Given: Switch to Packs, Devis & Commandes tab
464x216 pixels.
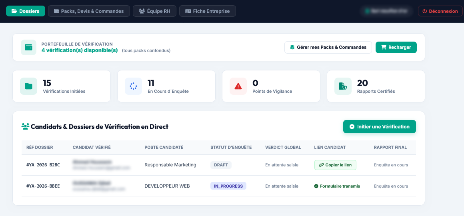Looking at the screenshot, I should click(89, 11).
